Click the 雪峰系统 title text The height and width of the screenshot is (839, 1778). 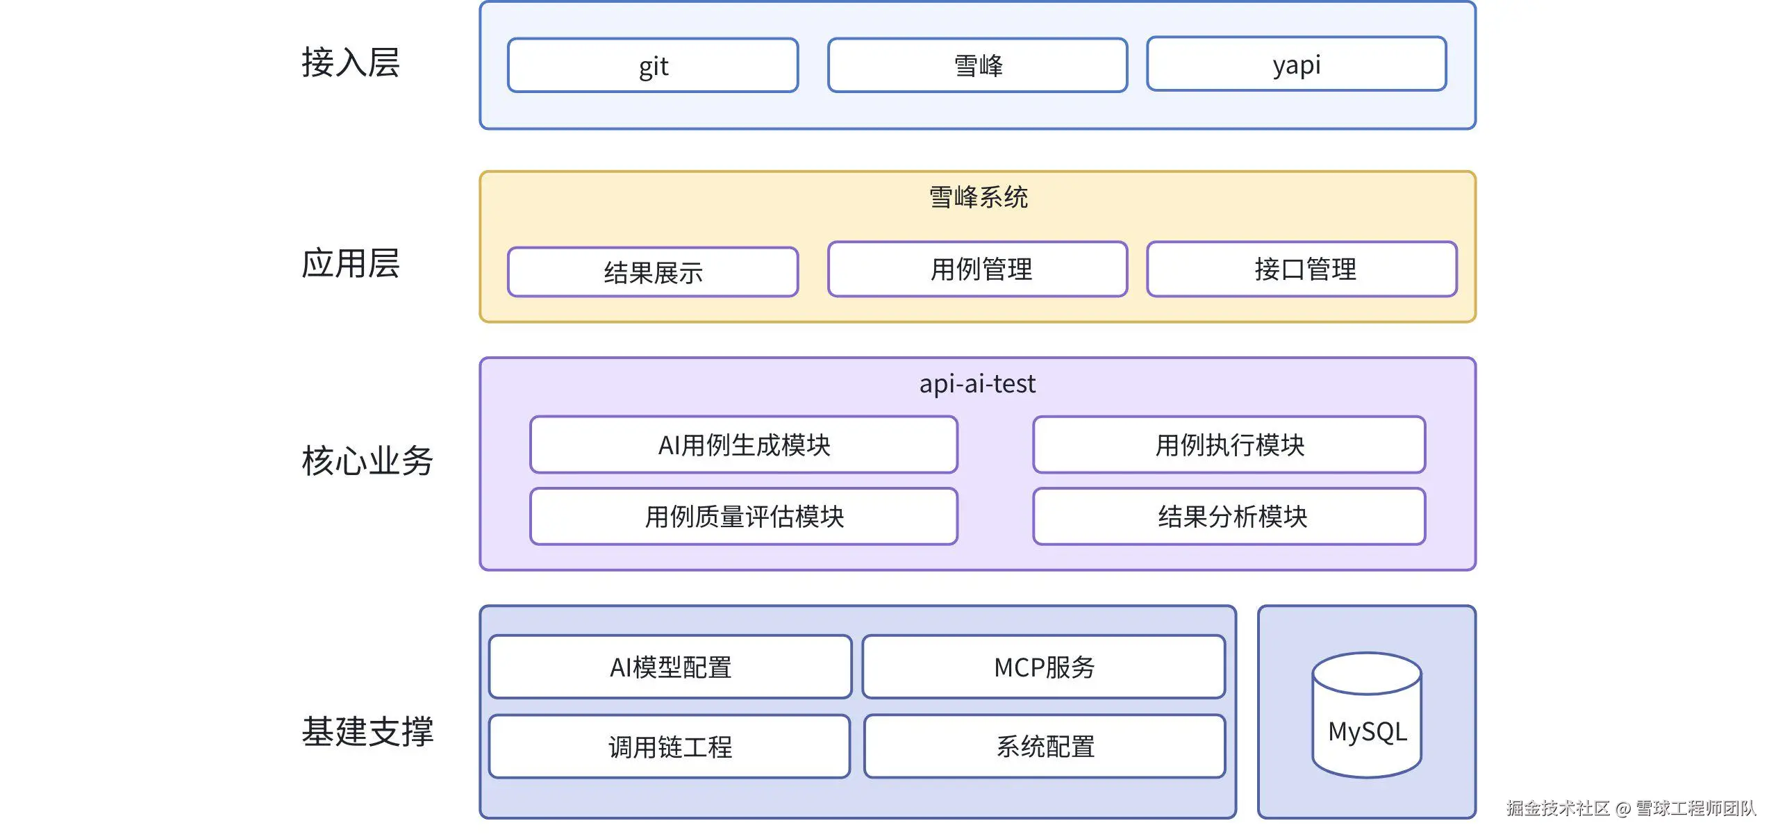(977, 197)
